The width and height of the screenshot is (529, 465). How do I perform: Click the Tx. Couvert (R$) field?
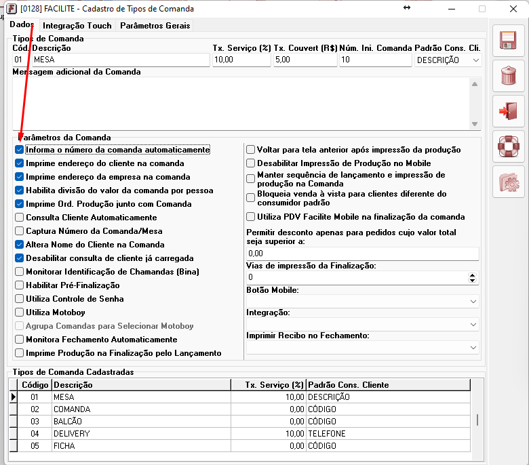coord(305,60)
